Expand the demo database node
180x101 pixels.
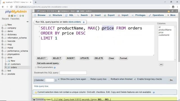2,31
